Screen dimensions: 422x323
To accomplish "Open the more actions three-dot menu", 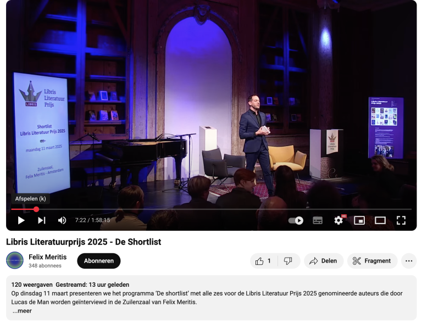I will (408, 261).
